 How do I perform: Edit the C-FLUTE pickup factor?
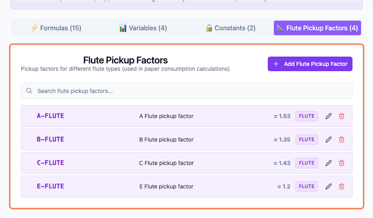[329, 163]
